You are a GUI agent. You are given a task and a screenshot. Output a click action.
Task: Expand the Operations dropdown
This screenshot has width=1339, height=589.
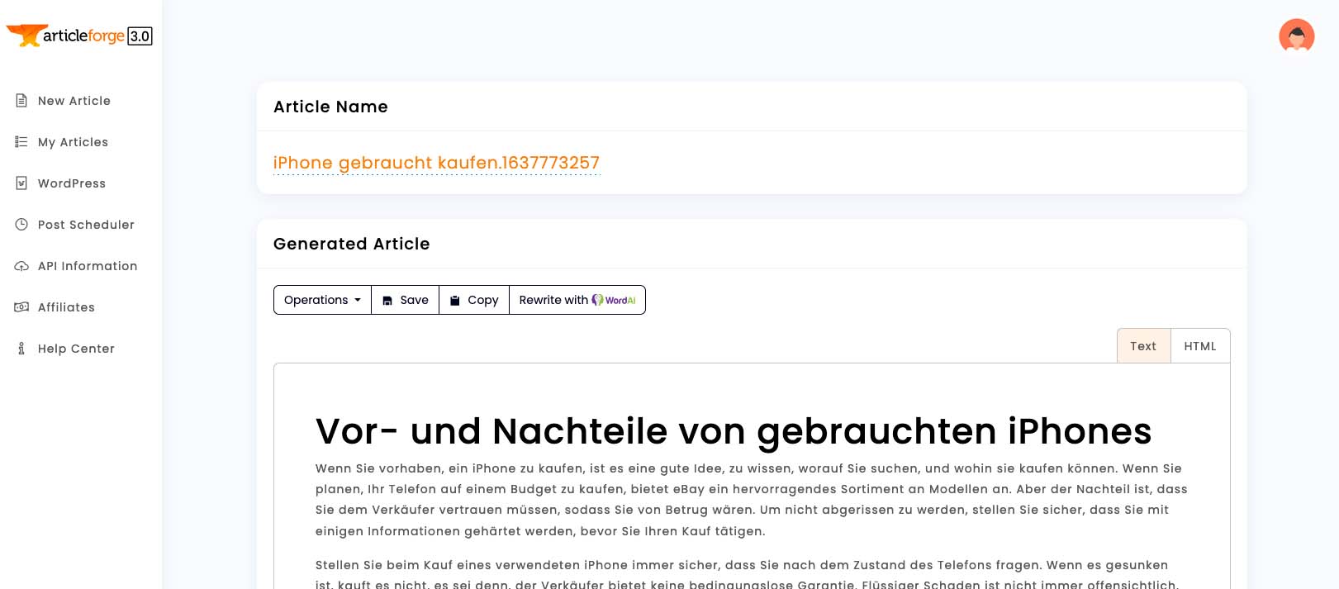coord(322,300)
